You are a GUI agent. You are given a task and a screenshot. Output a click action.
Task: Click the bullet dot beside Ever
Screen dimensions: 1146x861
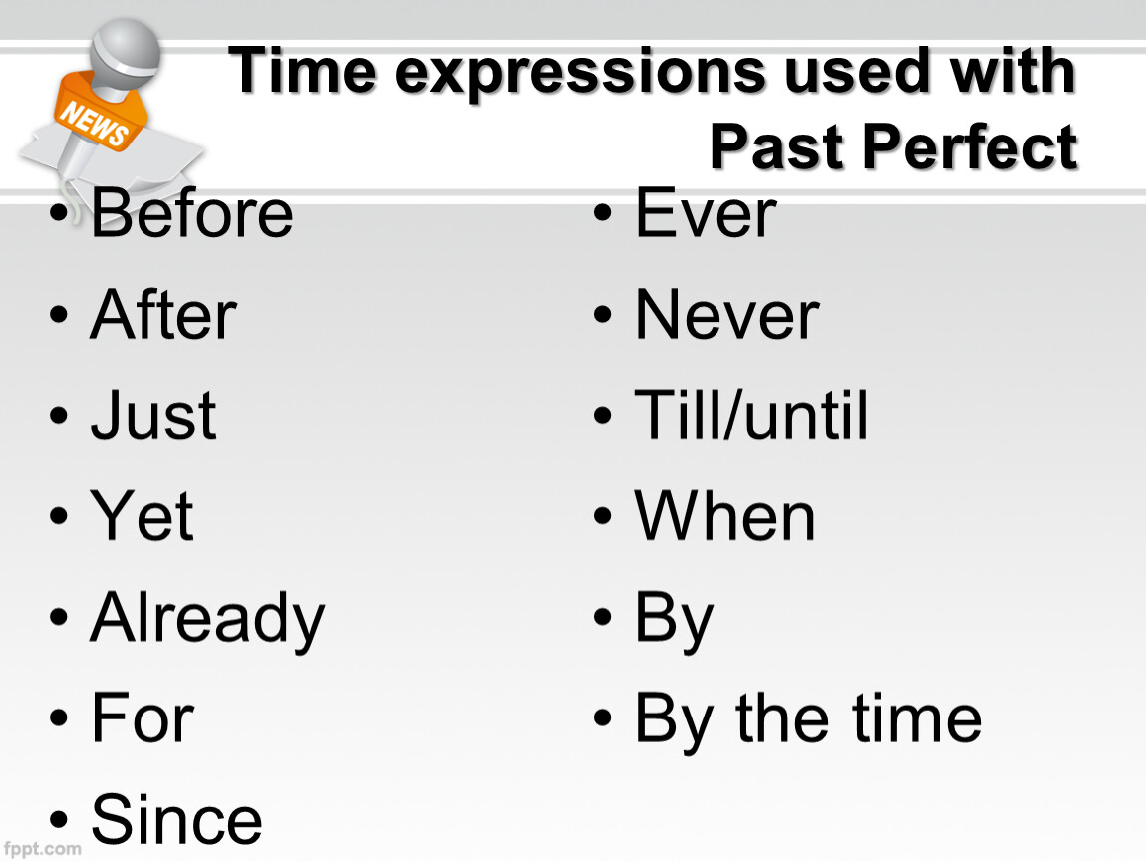coord(604,214)
